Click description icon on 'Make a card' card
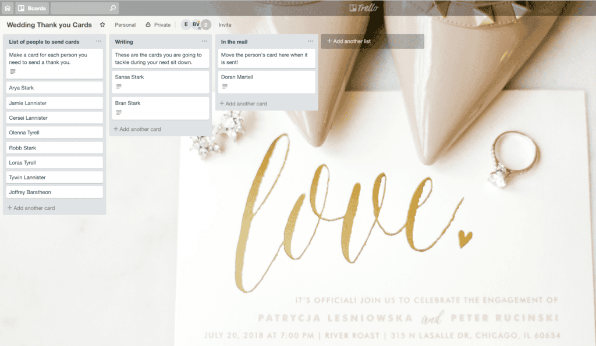Screen dimensions: 596x346 pyautogui.click(x=13, y=72)
